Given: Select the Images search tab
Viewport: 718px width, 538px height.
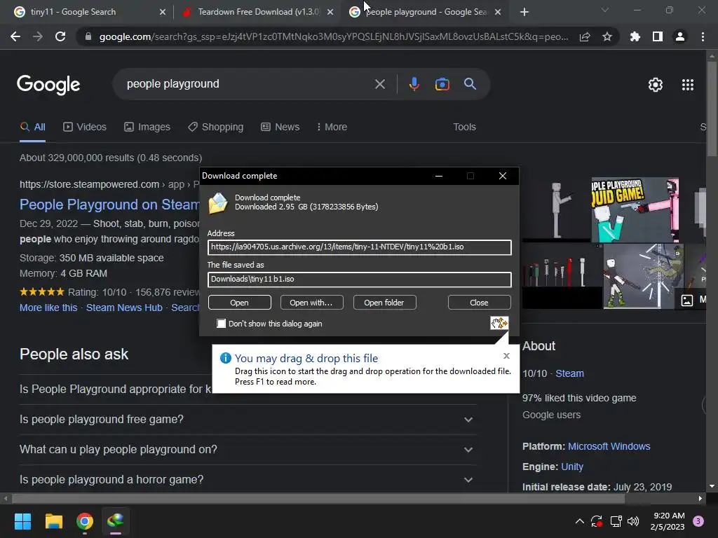Looking at the screenshot, I should pos(147,127).
